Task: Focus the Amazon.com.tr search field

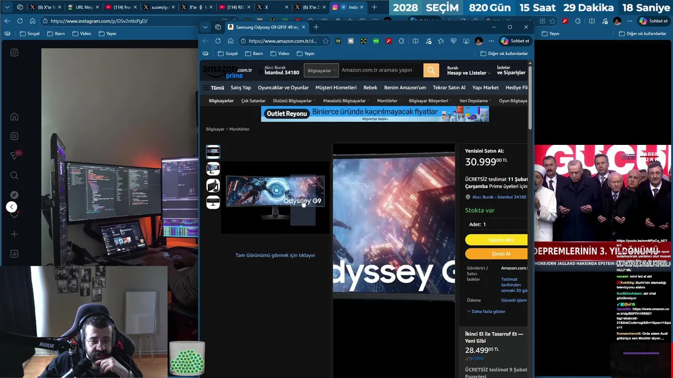Action: pos(381,70)
